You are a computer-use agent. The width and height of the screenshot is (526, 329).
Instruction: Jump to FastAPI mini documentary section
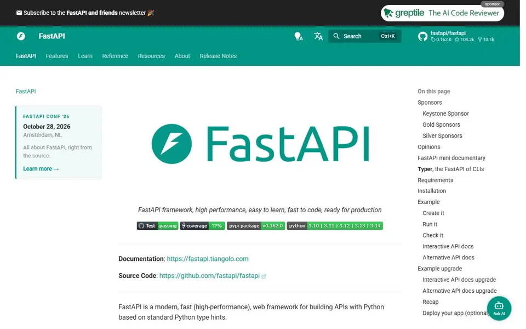[x=451, y=158]
